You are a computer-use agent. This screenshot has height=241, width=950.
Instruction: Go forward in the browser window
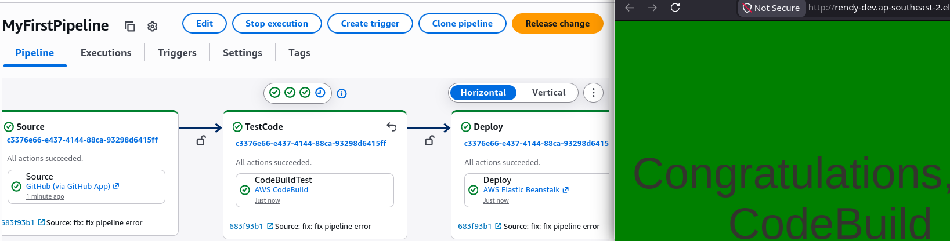coord(652,8)
